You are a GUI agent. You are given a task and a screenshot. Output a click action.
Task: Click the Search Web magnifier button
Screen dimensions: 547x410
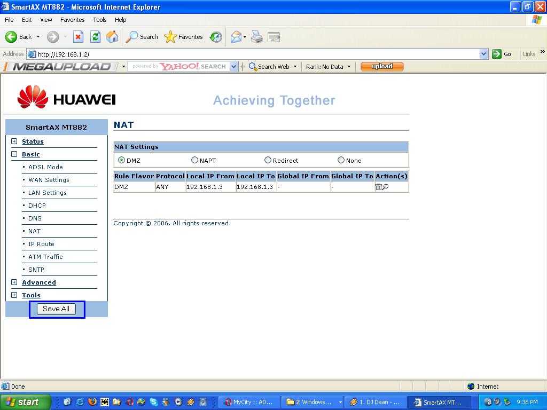269,67
